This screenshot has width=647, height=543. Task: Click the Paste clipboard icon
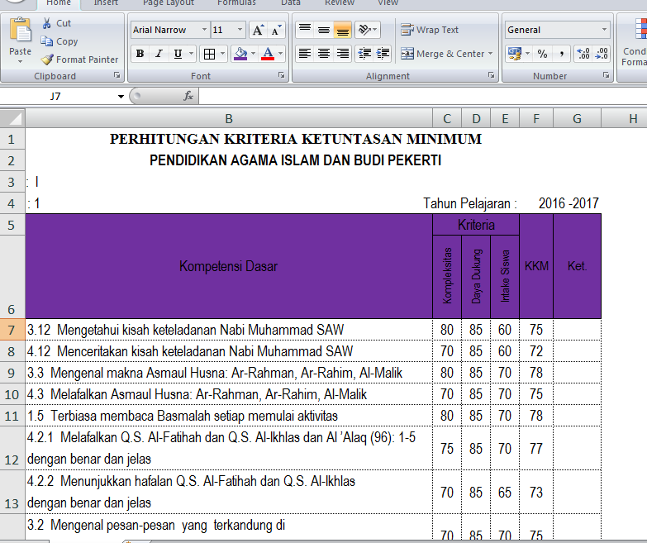(20, 30)
